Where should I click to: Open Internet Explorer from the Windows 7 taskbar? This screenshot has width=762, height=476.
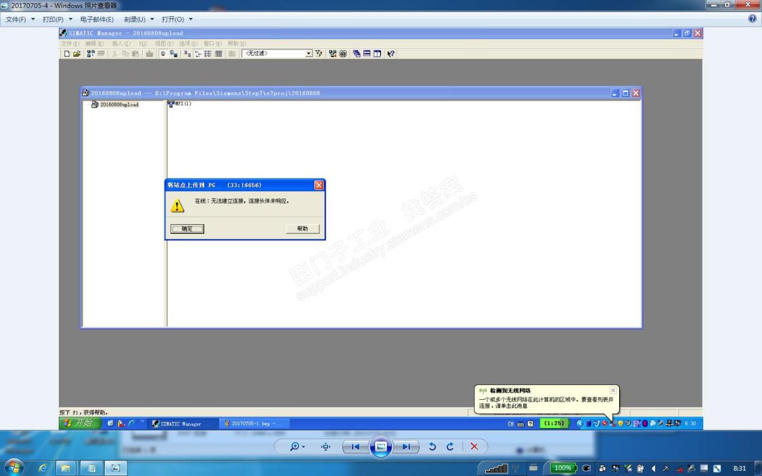[x=43, y=468]
